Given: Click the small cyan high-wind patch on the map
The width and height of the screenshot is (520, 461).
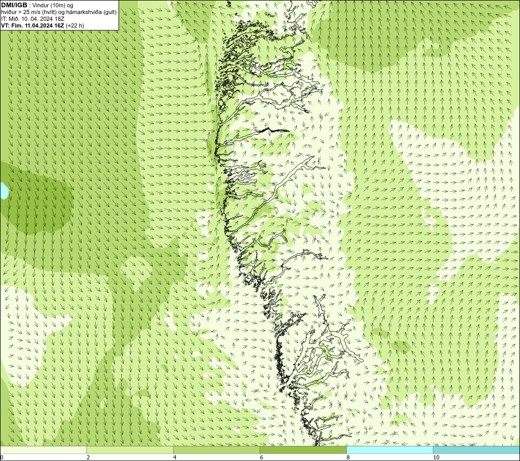Looking at the screenshot, I should pyautogui.click(x=4, y=191).
